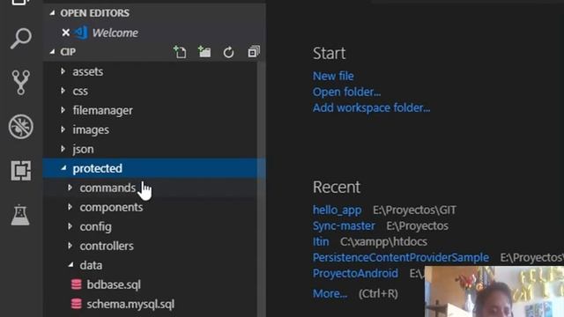This screenshot has width=564, height=317.
Task: Click the explorer vertical scrollbar
Action: (262, 189)
